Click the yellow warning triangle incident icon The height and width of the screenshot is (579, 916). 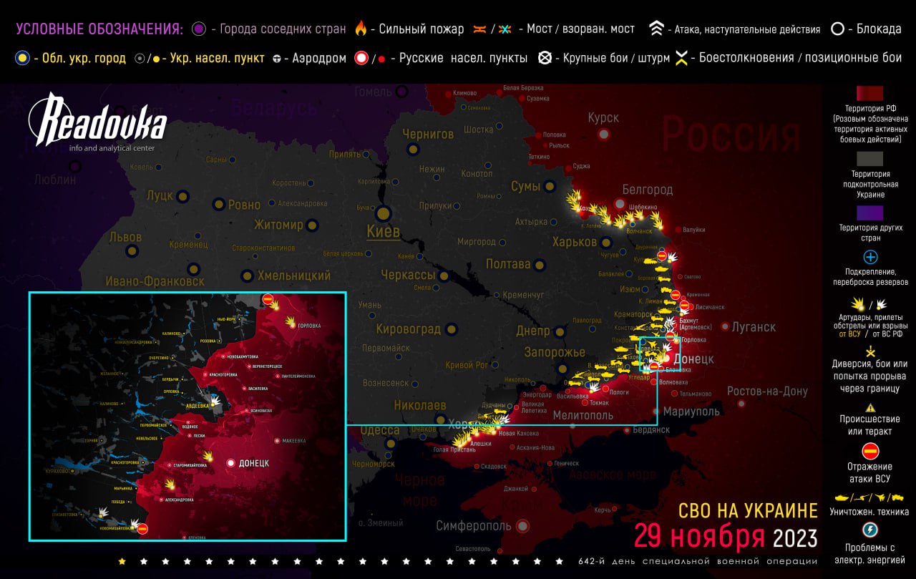[870, 407]
